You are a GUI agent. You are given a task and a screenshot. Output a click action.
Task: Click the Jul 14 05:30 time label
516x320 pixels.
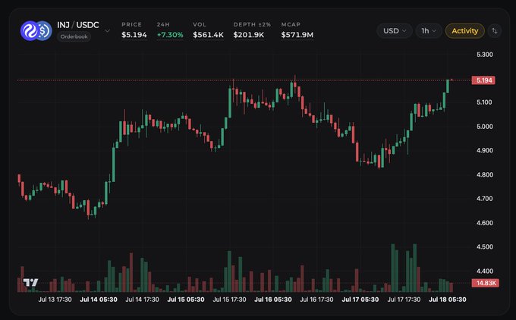click(99, 300)
